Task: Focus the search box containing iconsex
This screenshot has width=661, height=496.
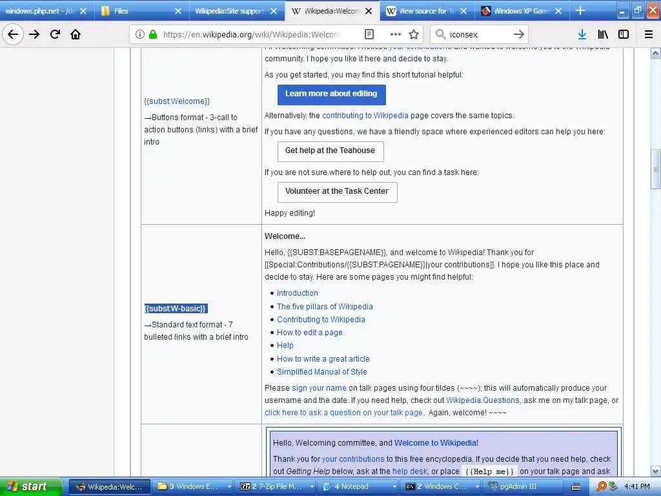Action: [x=478, y=34]
